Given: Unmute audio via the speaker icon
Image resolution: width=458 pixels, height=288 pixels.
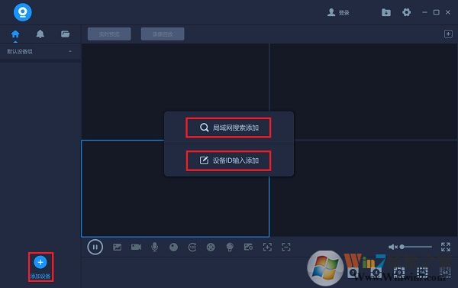Looking at the screenshot, I should click(x=392, y=247).
